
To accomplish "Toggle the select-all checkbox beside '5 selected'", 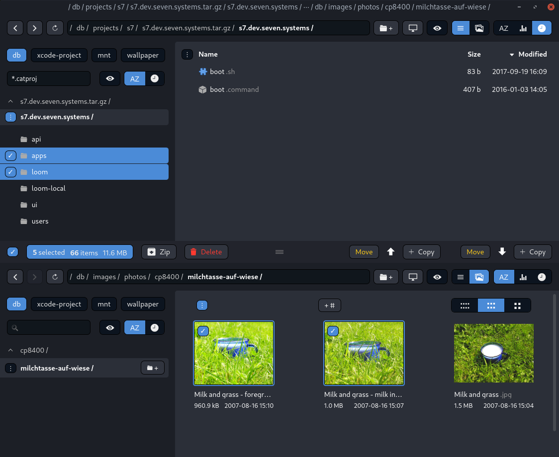I will point(13,252).
